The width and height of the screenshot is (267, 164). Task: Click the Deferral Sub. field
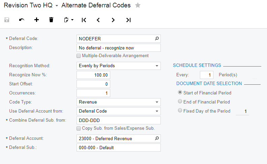click(119, 148)
